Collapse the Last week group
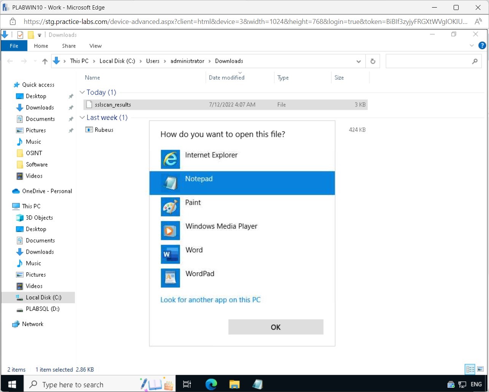The width and height of the screenshot is (489, 392). pos(82,117)
